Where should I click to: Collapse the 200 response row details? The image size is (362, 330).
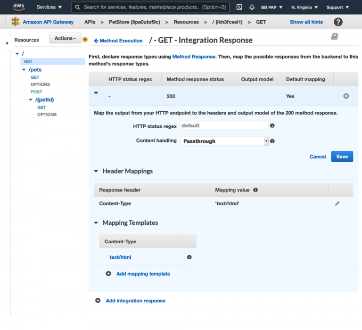point(96,93)
